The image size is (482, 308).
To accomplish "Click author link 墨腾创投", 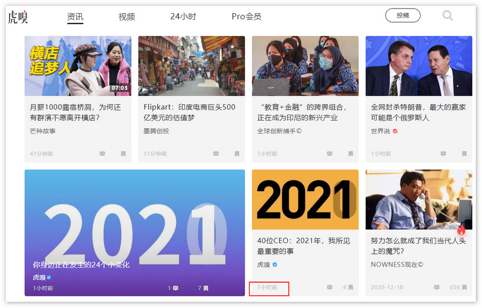I will coord(156,131).
